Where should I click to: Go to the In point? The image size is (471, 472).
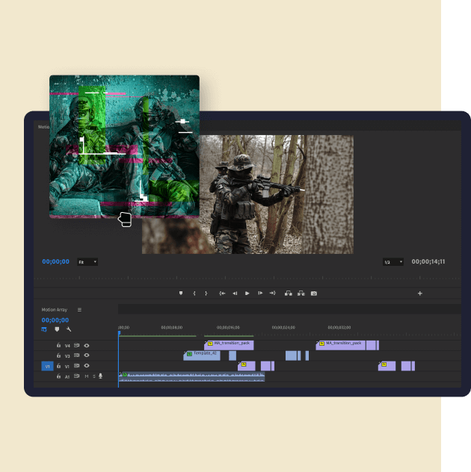point(222,294)
